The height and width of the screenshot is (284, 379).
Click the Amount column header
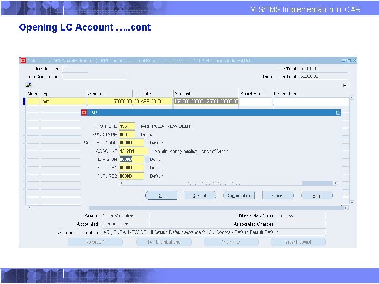coord(109,94)
